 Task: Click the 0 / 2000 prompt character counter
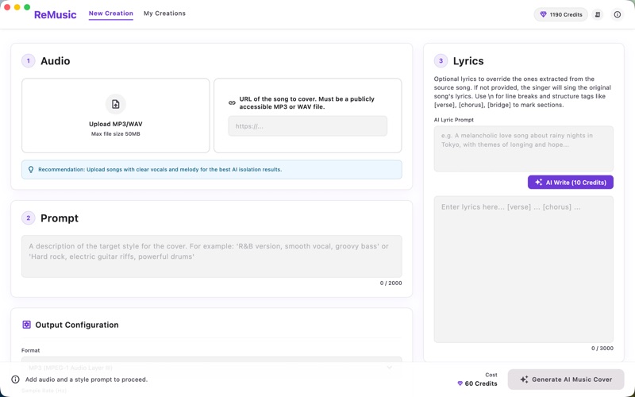pyautogui.click(x=391, y=283)
